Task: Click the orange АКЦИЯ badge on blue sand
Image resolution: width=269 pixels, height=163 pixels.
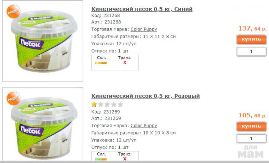Action: tap(13, 11)
